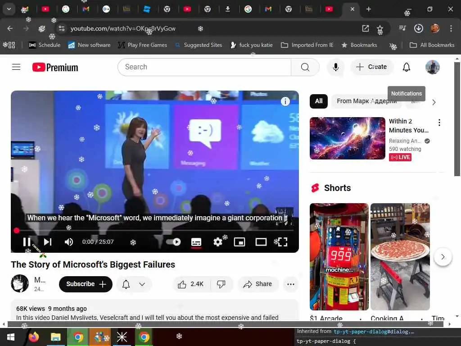Open the account avatar menu

pyautogui.click(x=433, y=67)
